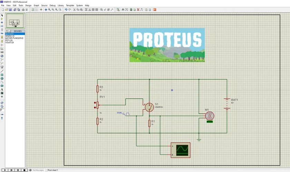
Task: Click the New Design toolbar icon
Action: tap(3, 10)
